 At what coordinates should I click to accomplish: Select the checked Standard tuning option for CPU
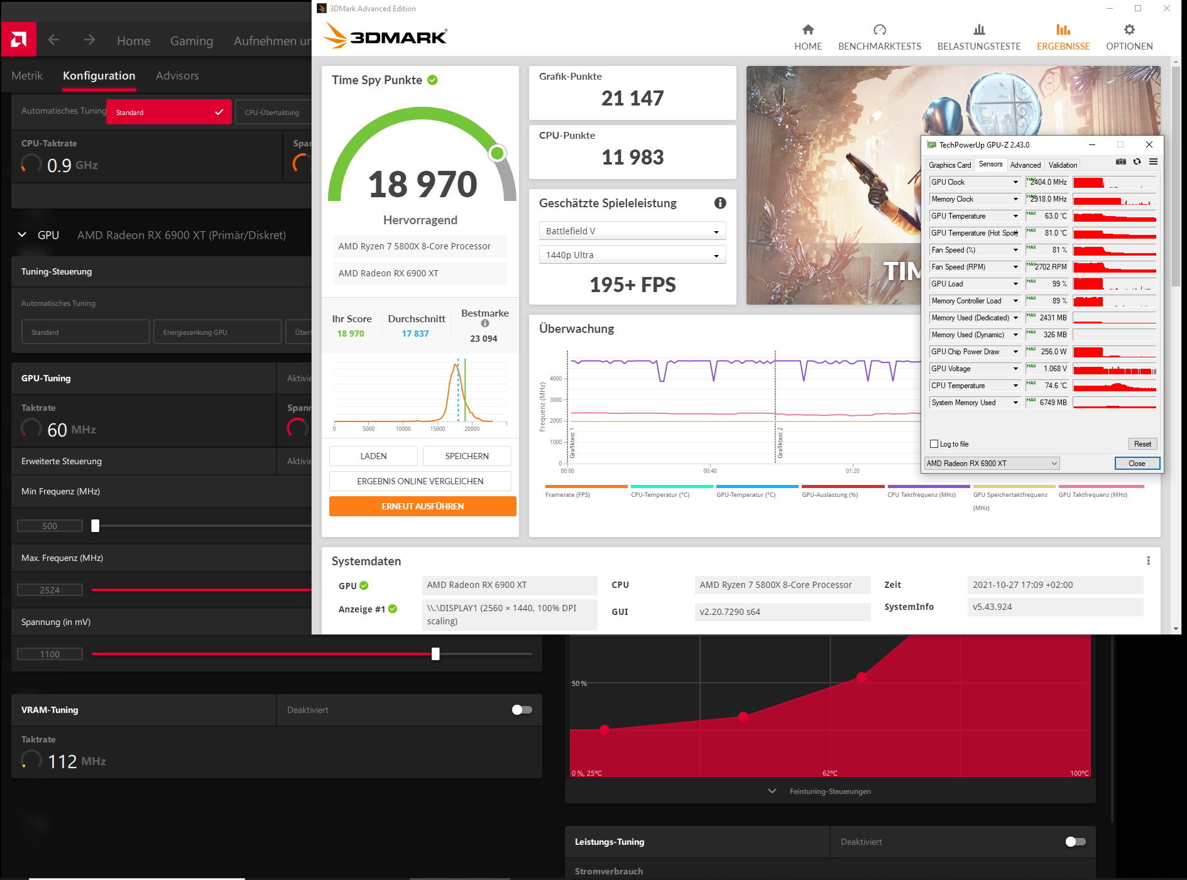tap(169, 112)
